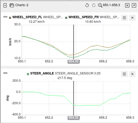Click the 652.2 x-axis label on steer angle chart
Screen dimensions: 138x123
point(49,118)
